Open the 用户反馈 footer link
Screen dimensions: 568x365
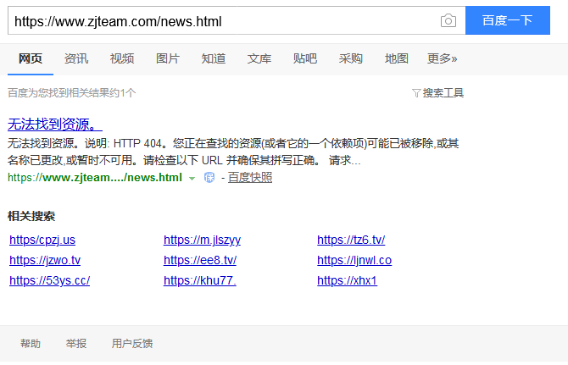click(x=132, y=343)
